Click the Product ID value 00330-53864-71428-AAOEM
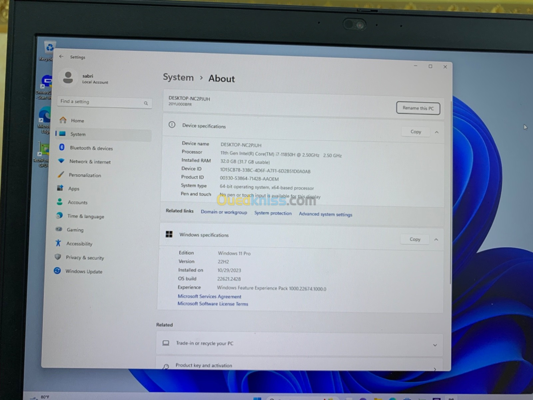 coord(249,179)
